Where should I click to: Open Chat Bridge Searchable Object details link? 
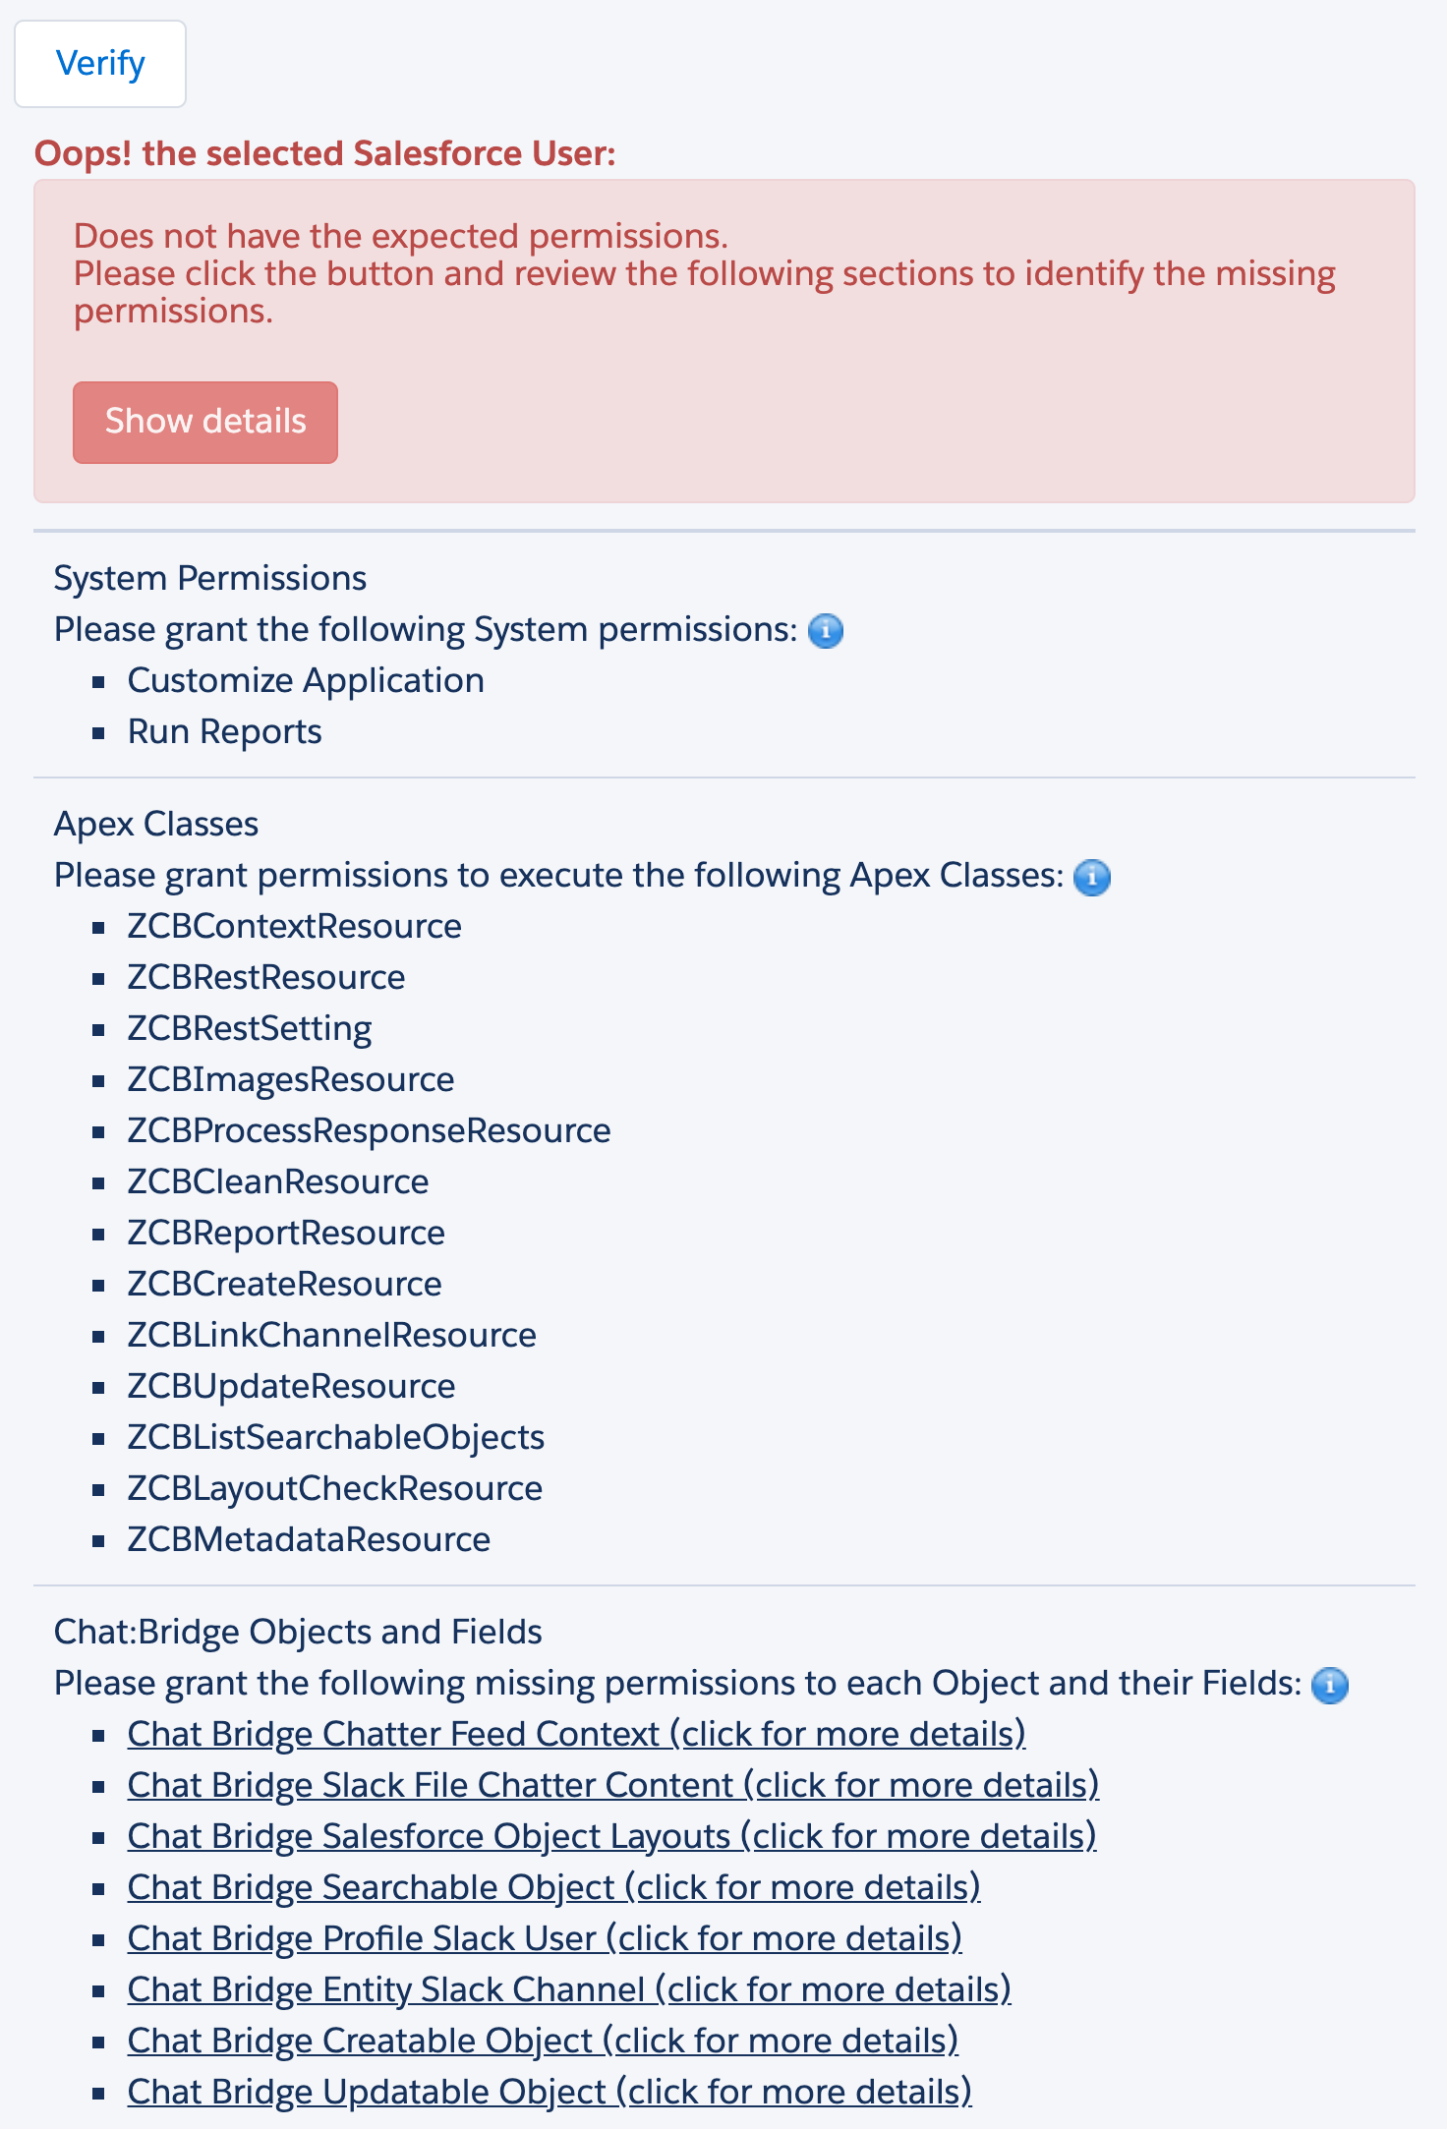click(553, 1888)
